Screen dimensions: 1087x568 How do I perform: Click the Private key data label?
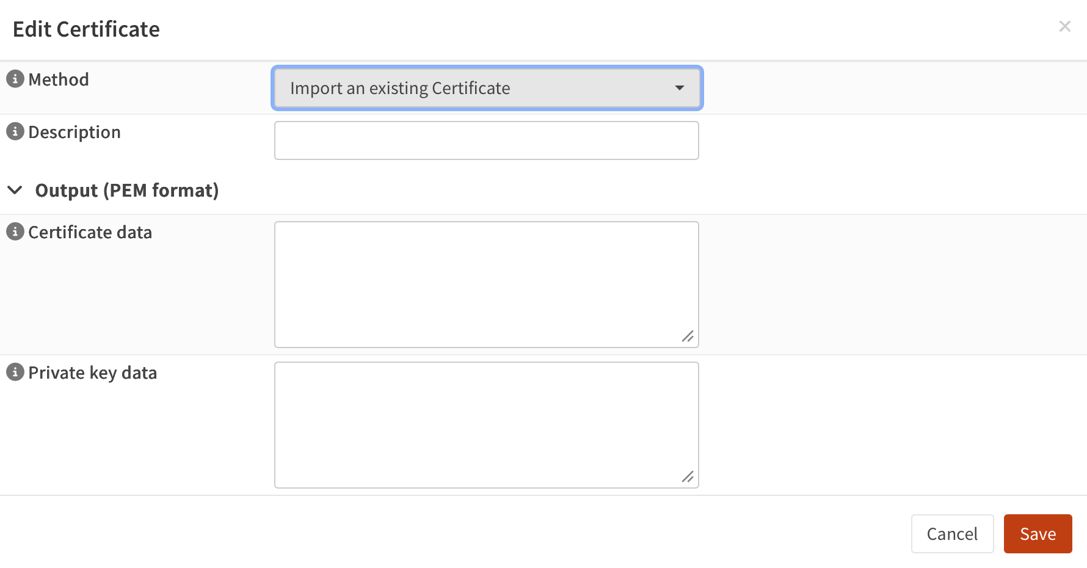coord(93,373)
